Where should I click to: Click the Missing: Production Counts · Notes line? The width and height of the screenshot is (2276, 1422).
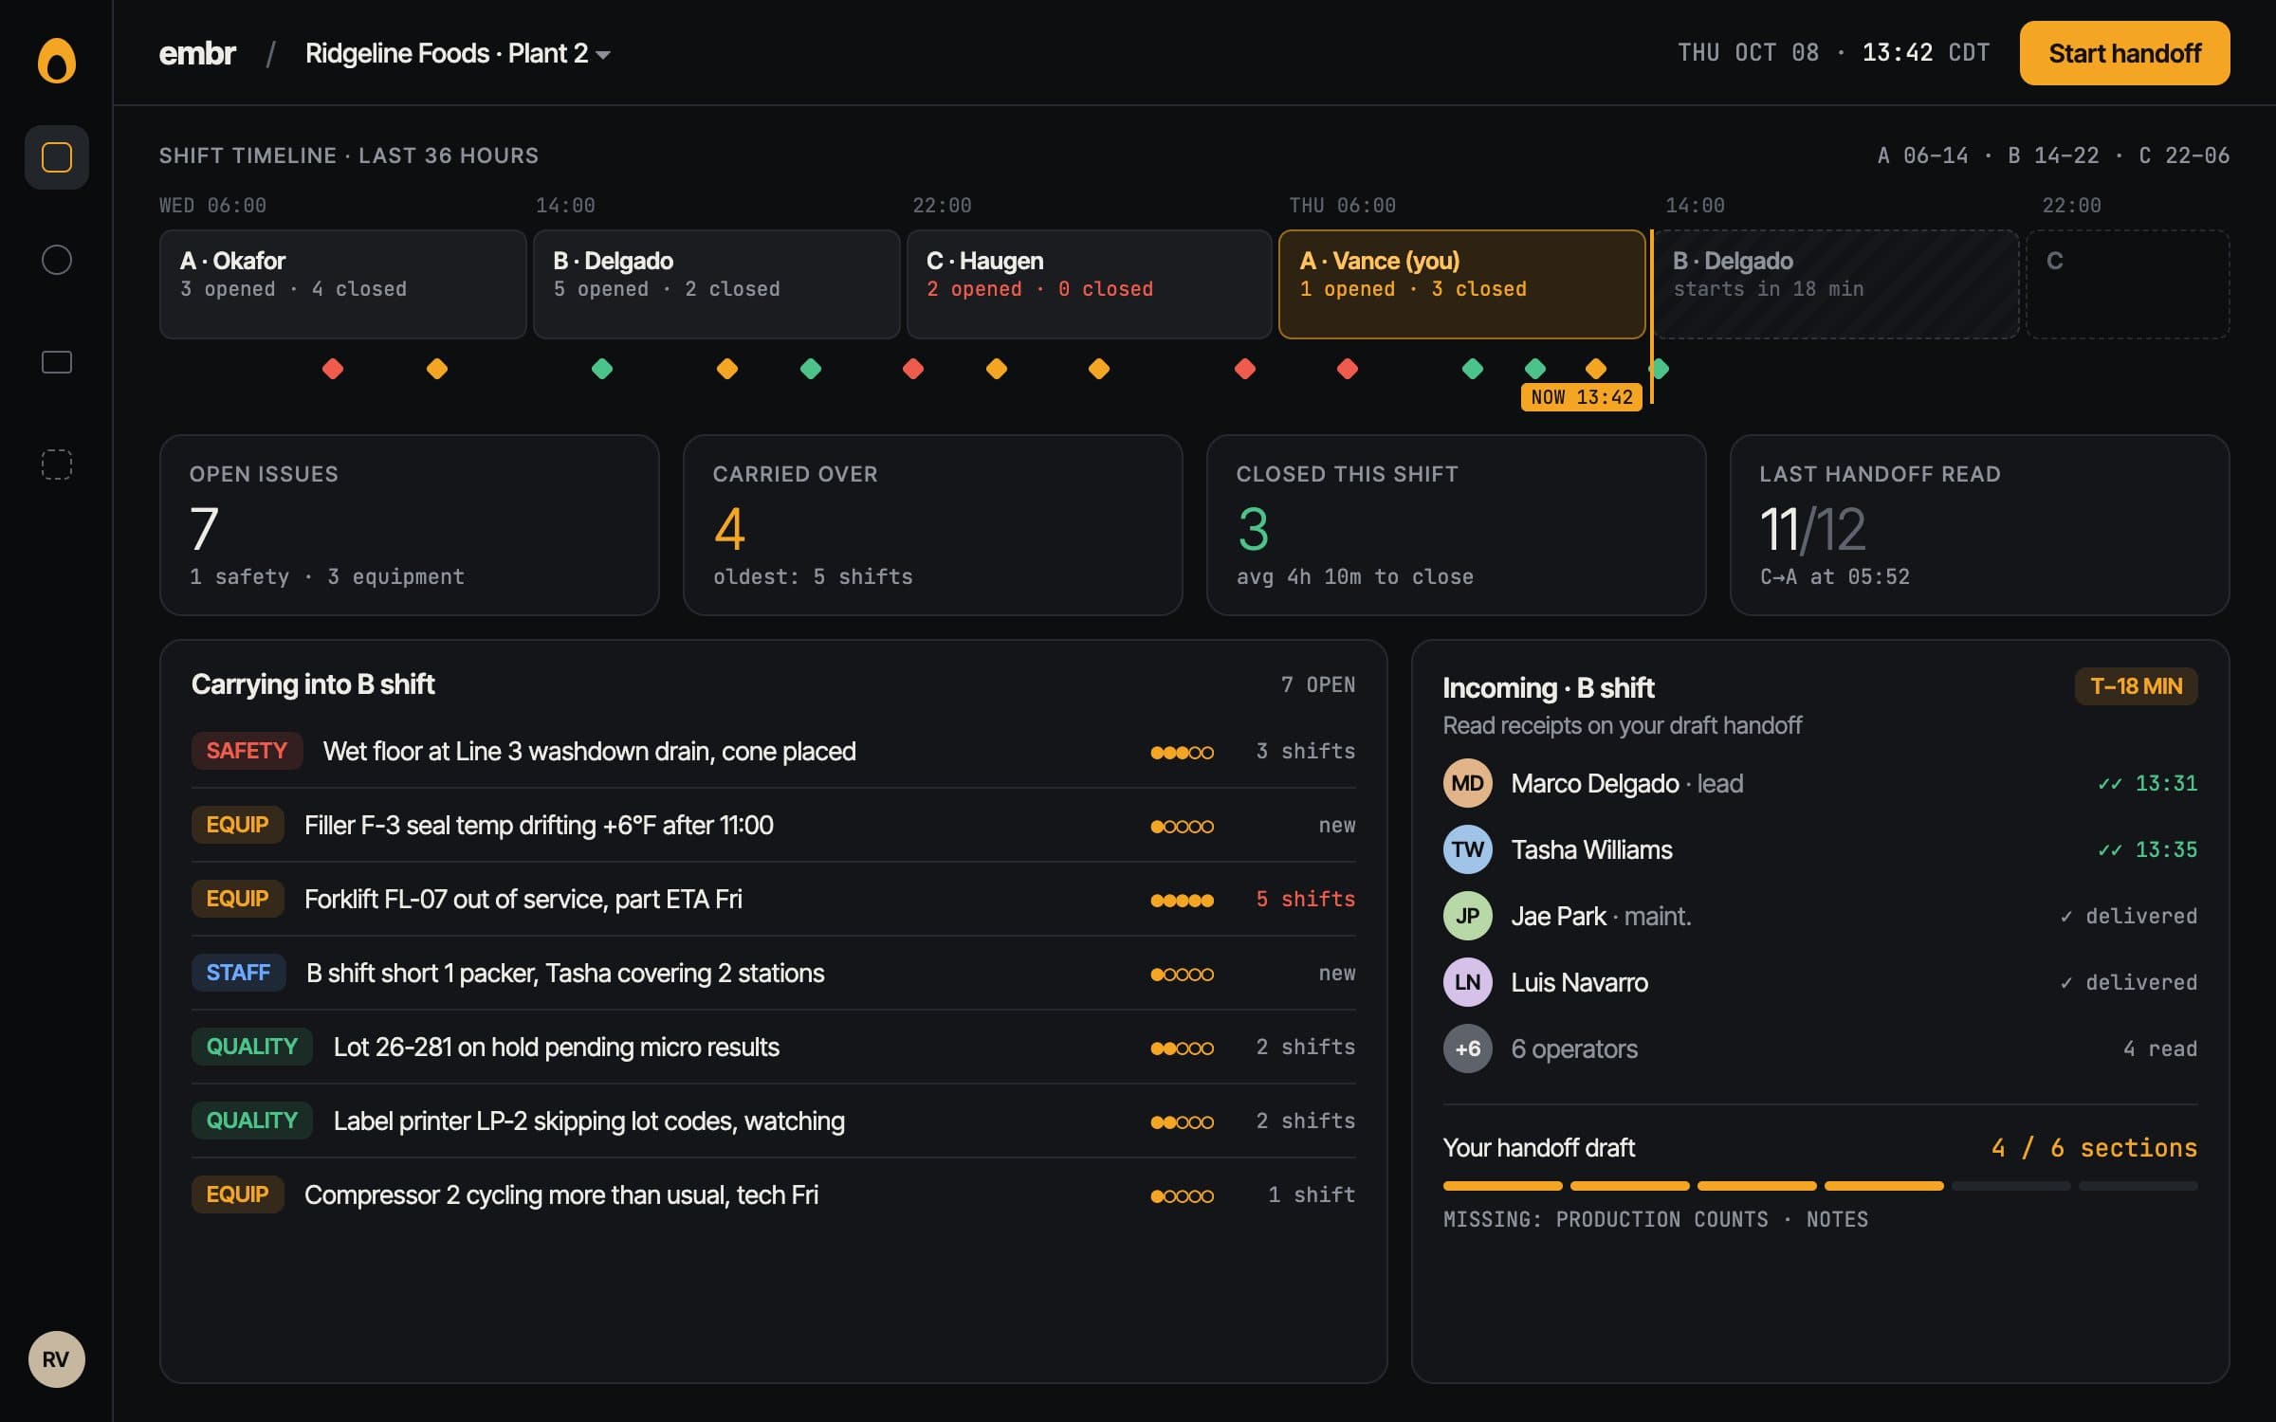click(x=1656, y=1219)
